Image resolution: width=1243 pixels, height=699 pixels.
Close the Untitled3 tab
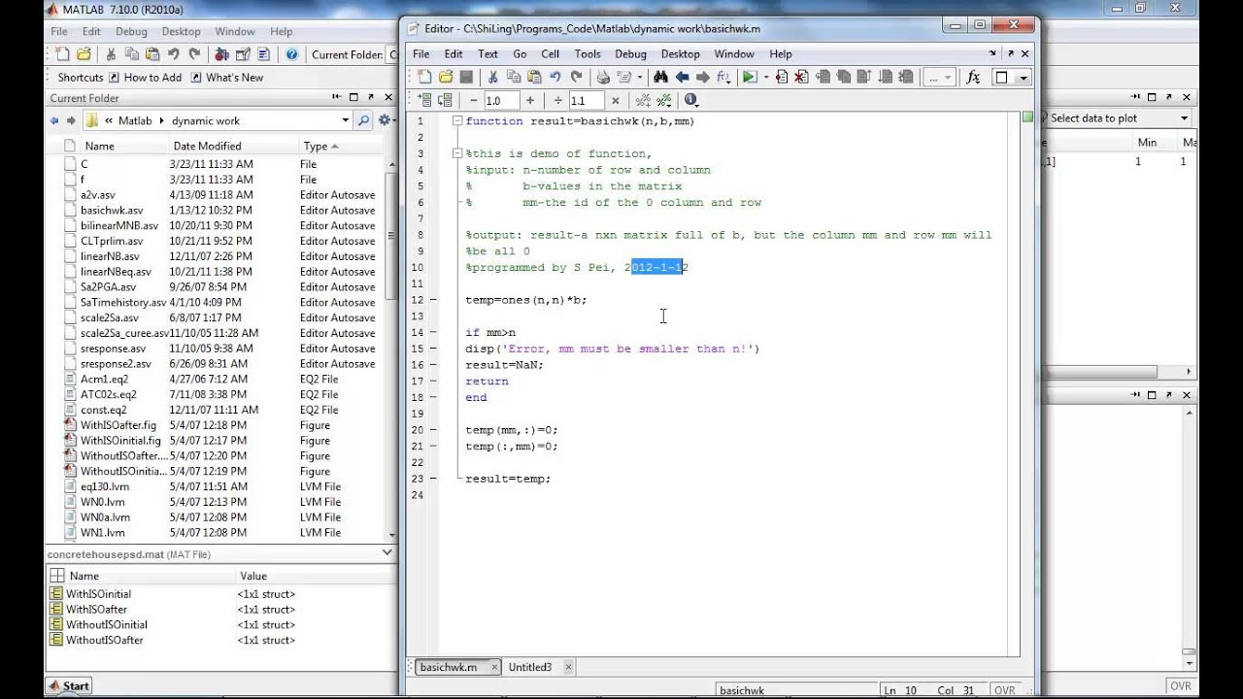pyautogui.click(x=568, y=667)
